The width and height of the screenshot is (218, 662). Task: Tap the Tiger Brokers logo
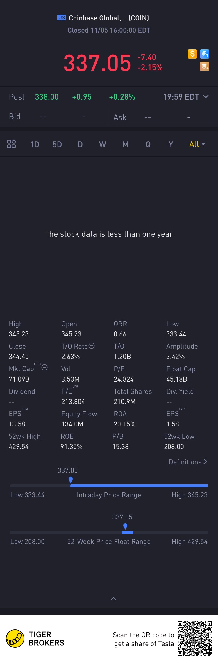pos(15,638)
